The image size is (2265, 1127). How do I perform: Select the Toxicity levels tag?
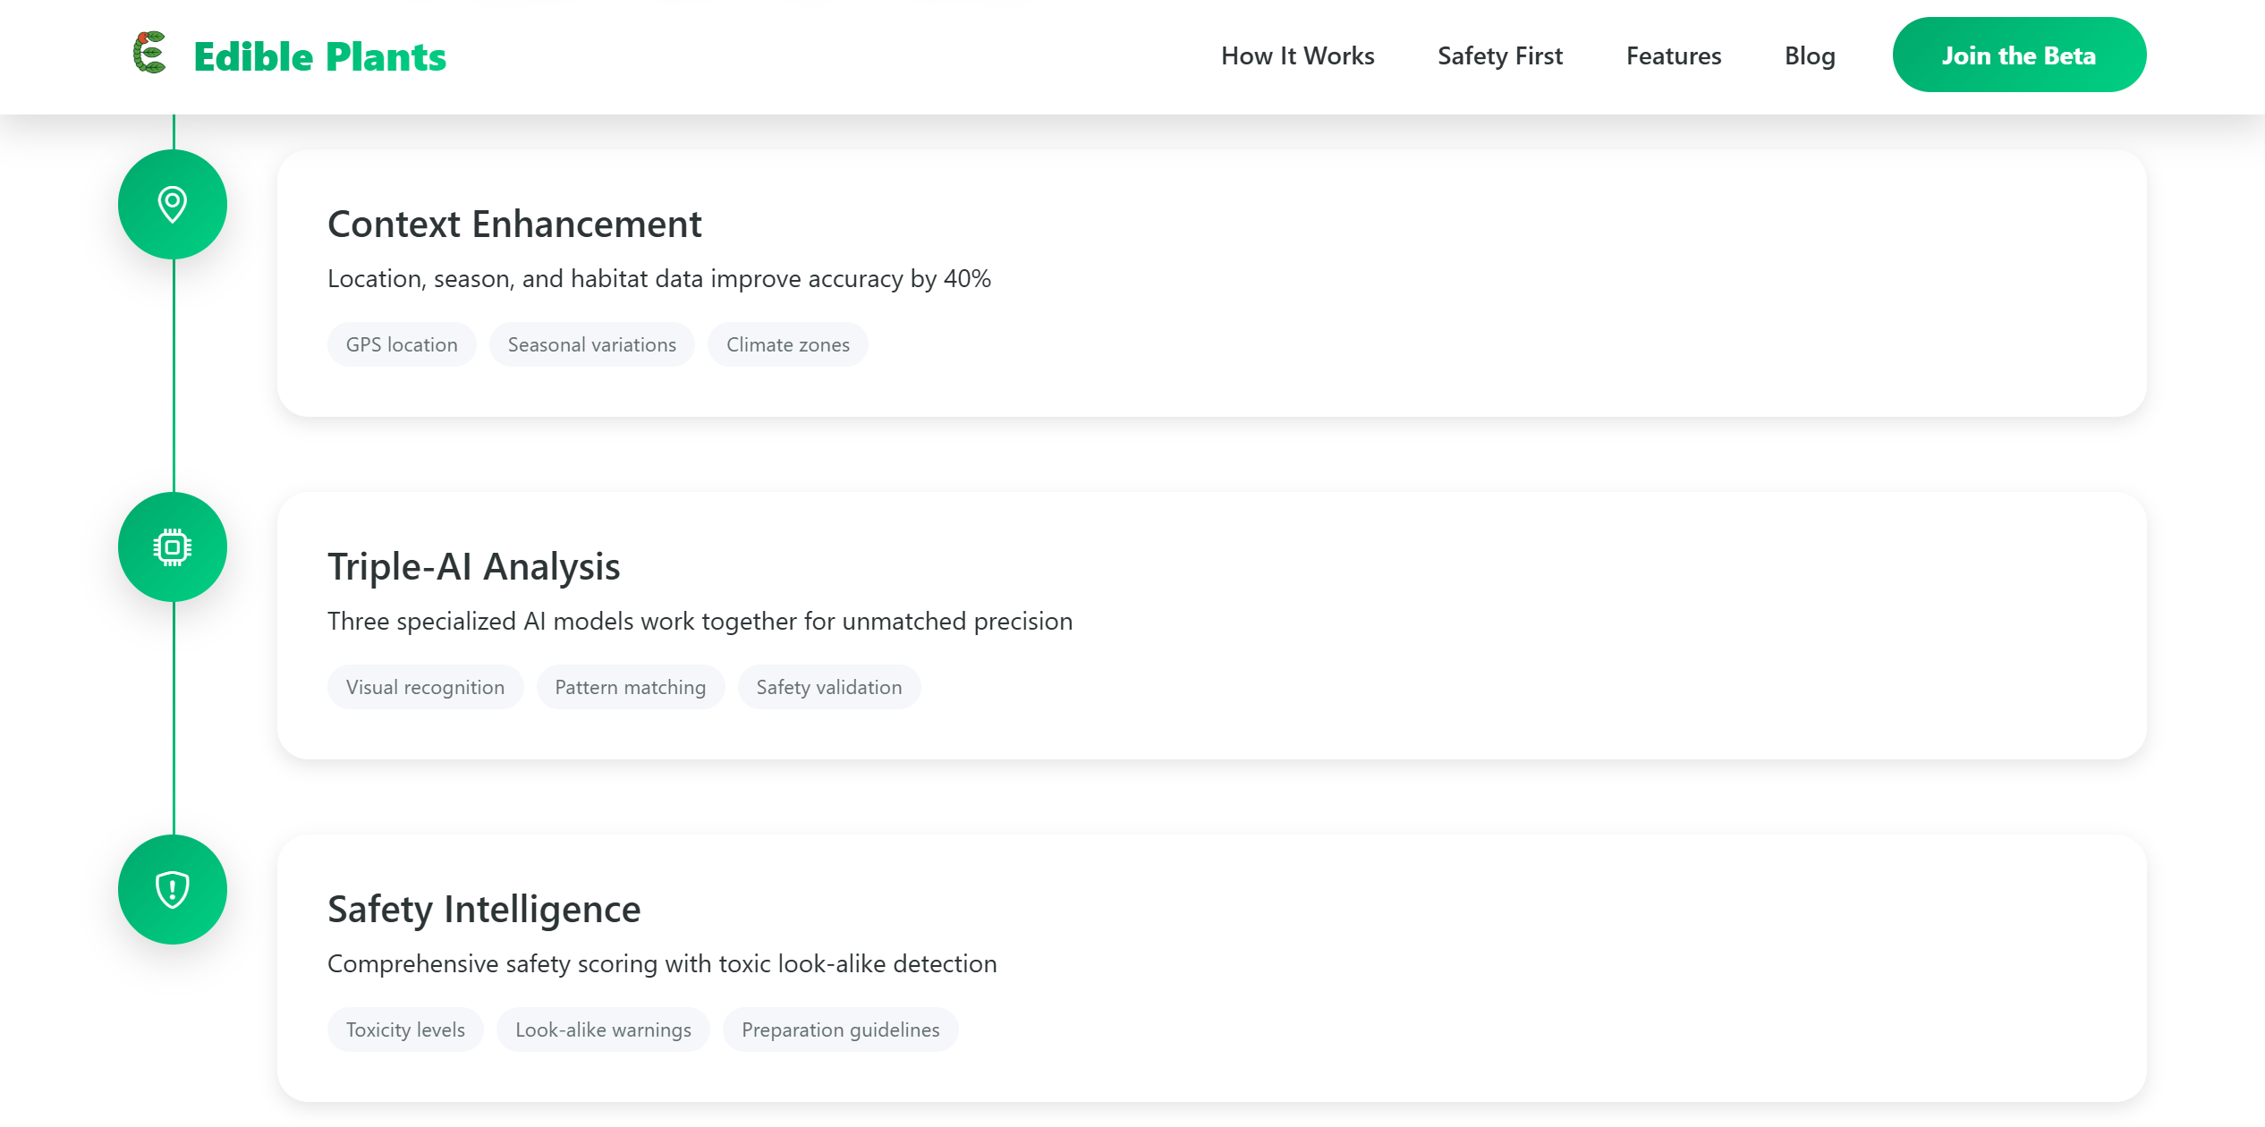pyautogui.click(x=405, y=1030)
